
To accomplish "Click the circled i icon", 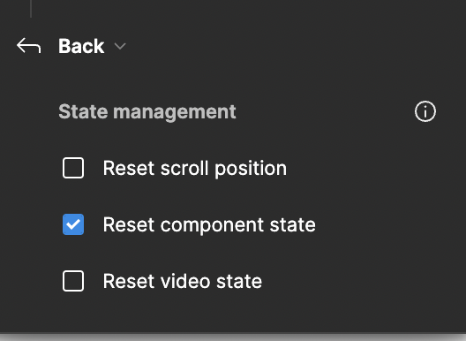I will (425, 111).
